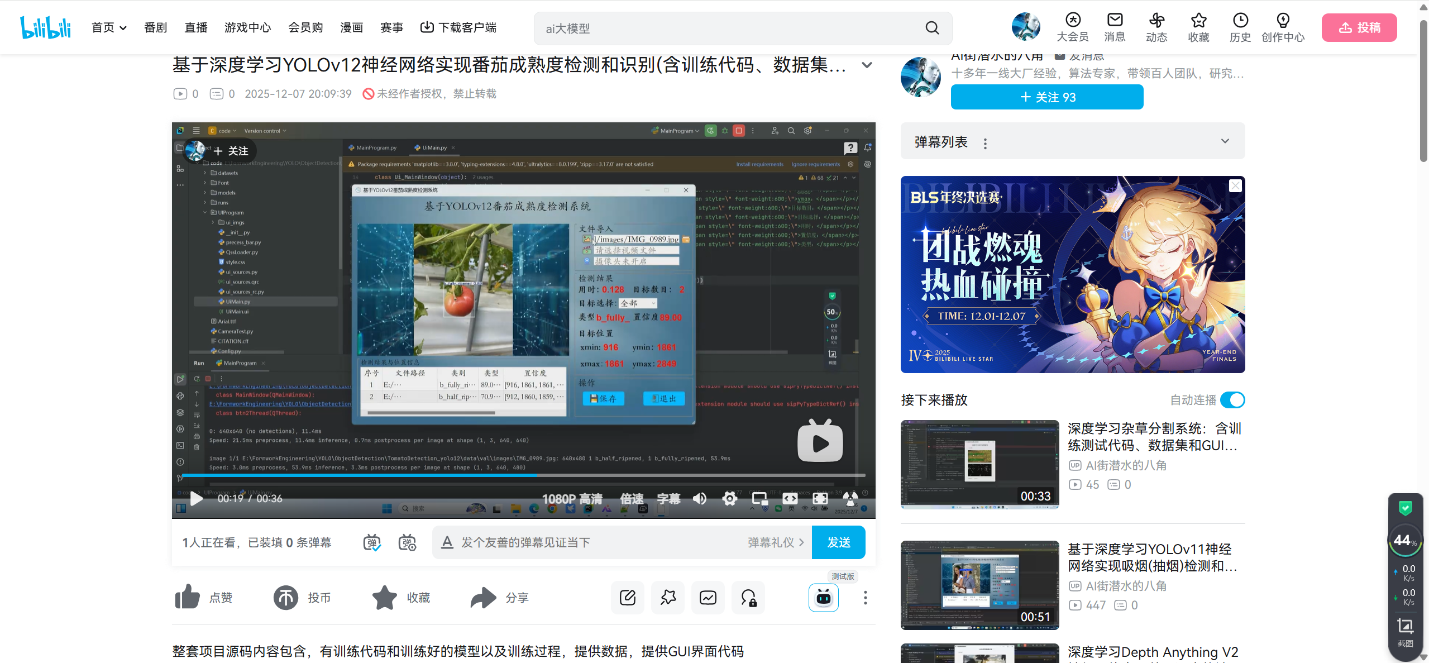The width and height of the screenshot is (1429, 663).
Task: Mute the video with the volume icon
Action: pos(699,498)
